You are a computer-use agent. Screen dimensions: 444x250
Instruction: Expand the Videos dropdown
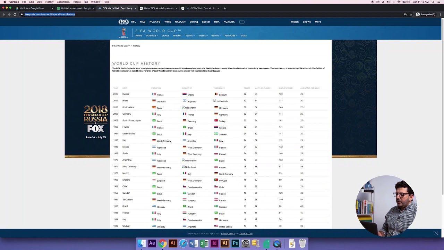pos(203,35)
